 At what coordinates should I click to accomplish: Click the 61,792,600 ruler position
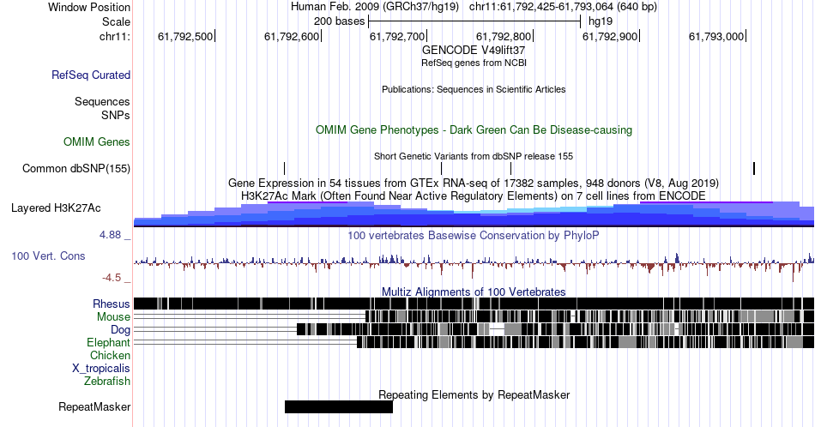pos(292,36)
